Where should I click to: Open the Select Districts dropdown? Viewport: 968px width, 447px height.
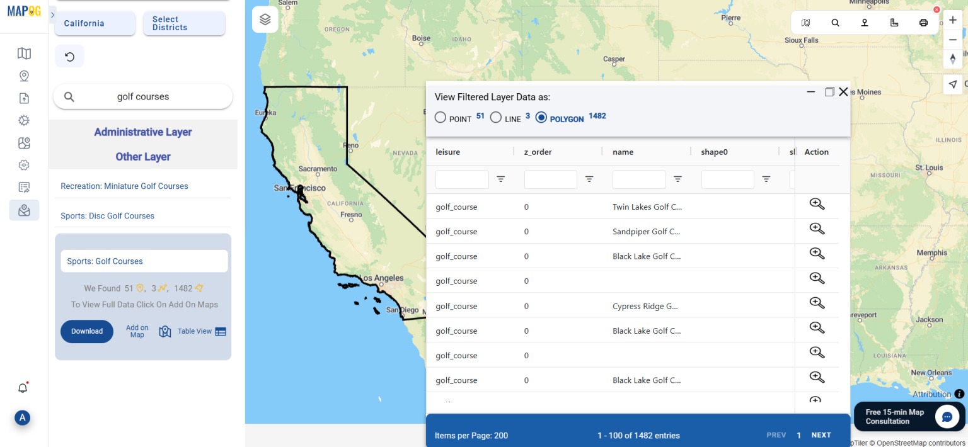click(184, 23)
